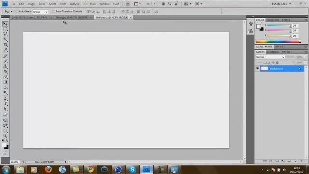The image size is (309, 174).
Task: Toggle lock position icon in Layers panel
Action: pyautogui.click(x=273, y=62)
